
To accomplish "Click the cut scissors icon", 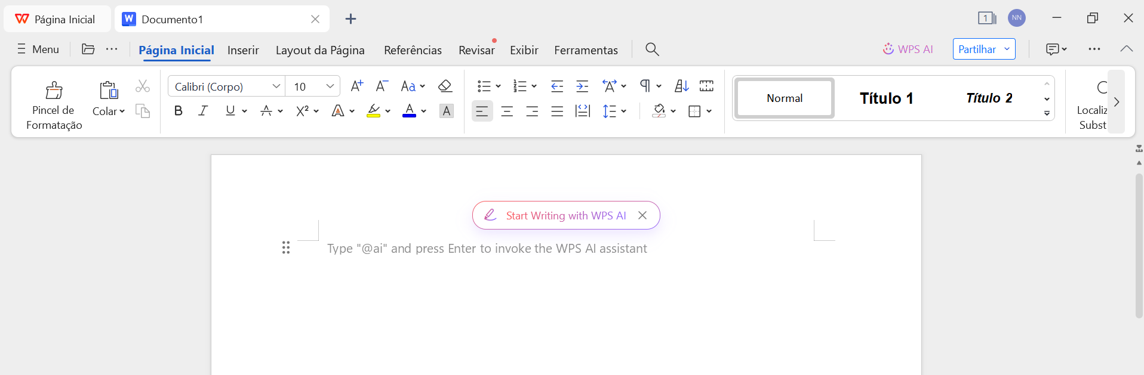I will pos(142,86).
